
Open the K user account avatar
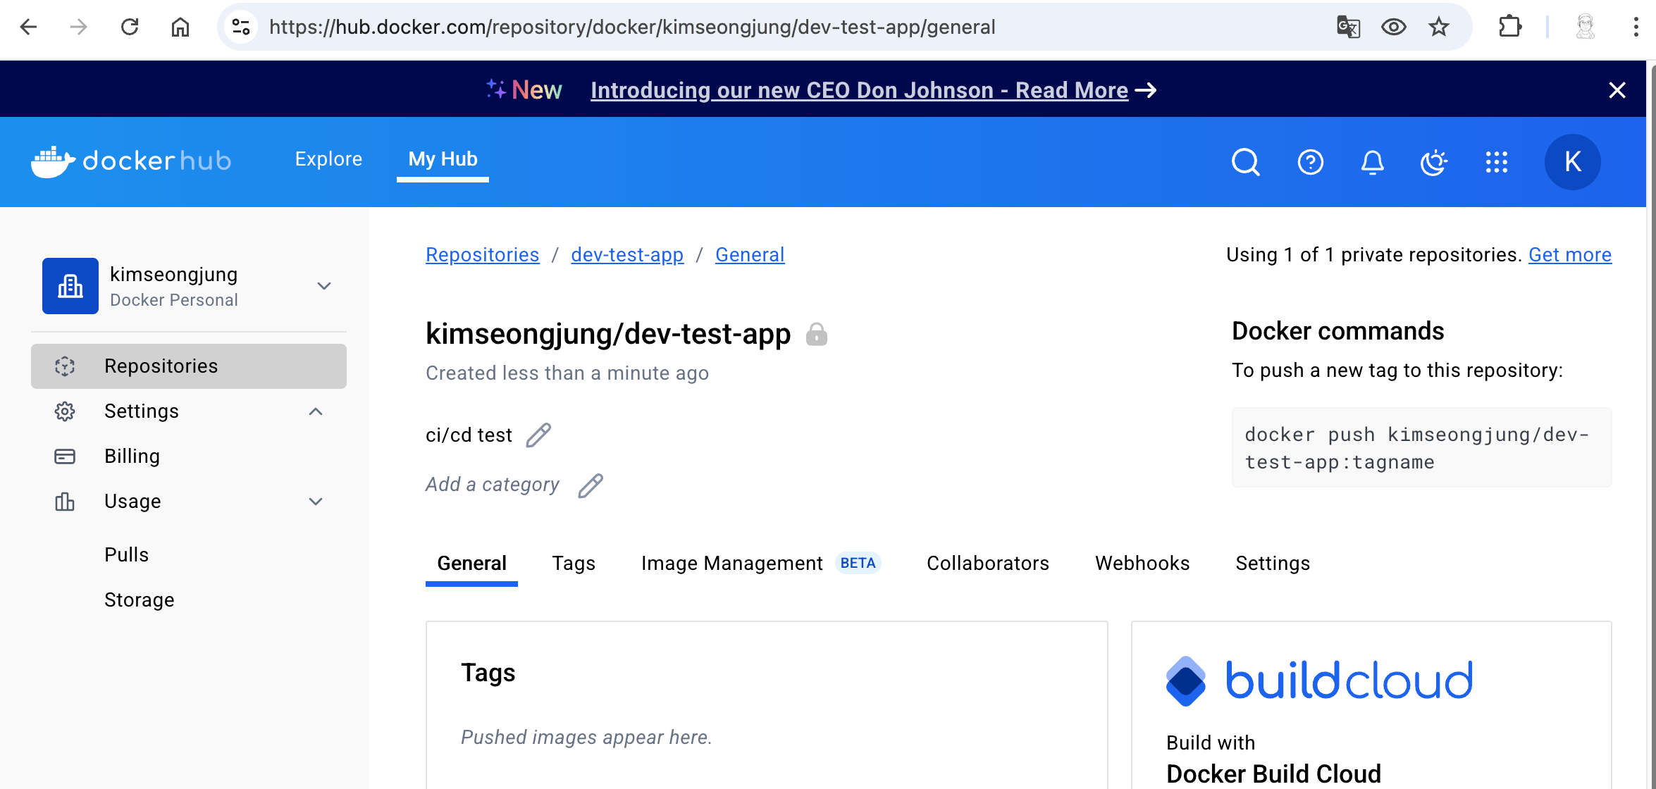click(1573, 162)
